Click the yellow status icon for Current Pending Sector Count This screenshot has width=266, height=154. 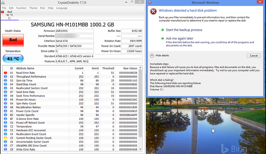pos(5,138)
